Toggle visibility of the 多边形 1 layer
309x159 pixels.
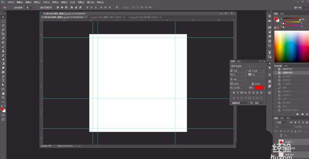tap(276, 142)
